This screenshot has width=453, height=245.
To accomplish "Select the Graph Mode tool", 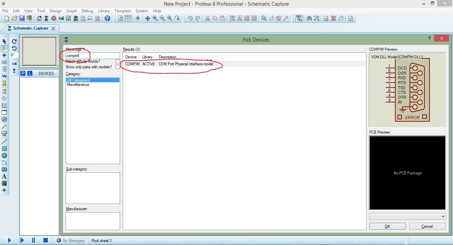I will coord(4,105).
